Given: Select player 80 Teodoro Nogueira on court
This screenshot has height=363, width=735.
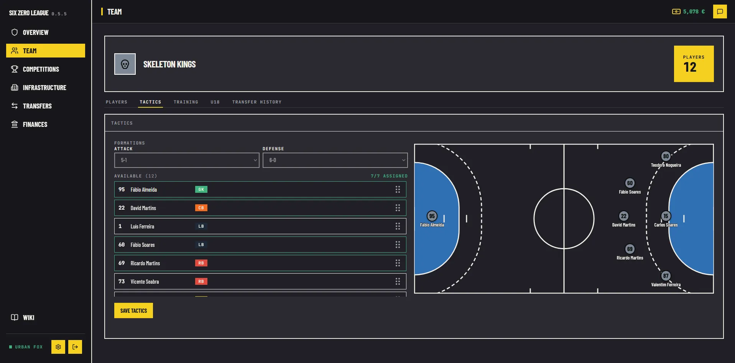Looking at the screenshot, I should [x=666, y=156].
